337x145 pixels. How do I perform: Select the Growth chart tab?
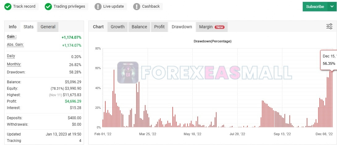[x=117, y=27]
